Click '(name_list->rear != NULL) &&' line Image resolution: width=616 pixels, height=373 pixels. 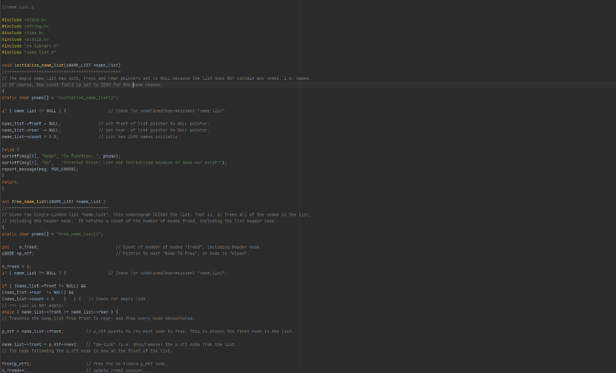click(x=38, y=293)
